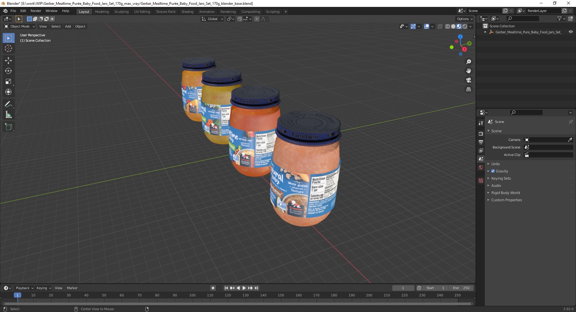Select the Annotate pencil tool
This screenshot has height=312, width=576.
(8, 104)
